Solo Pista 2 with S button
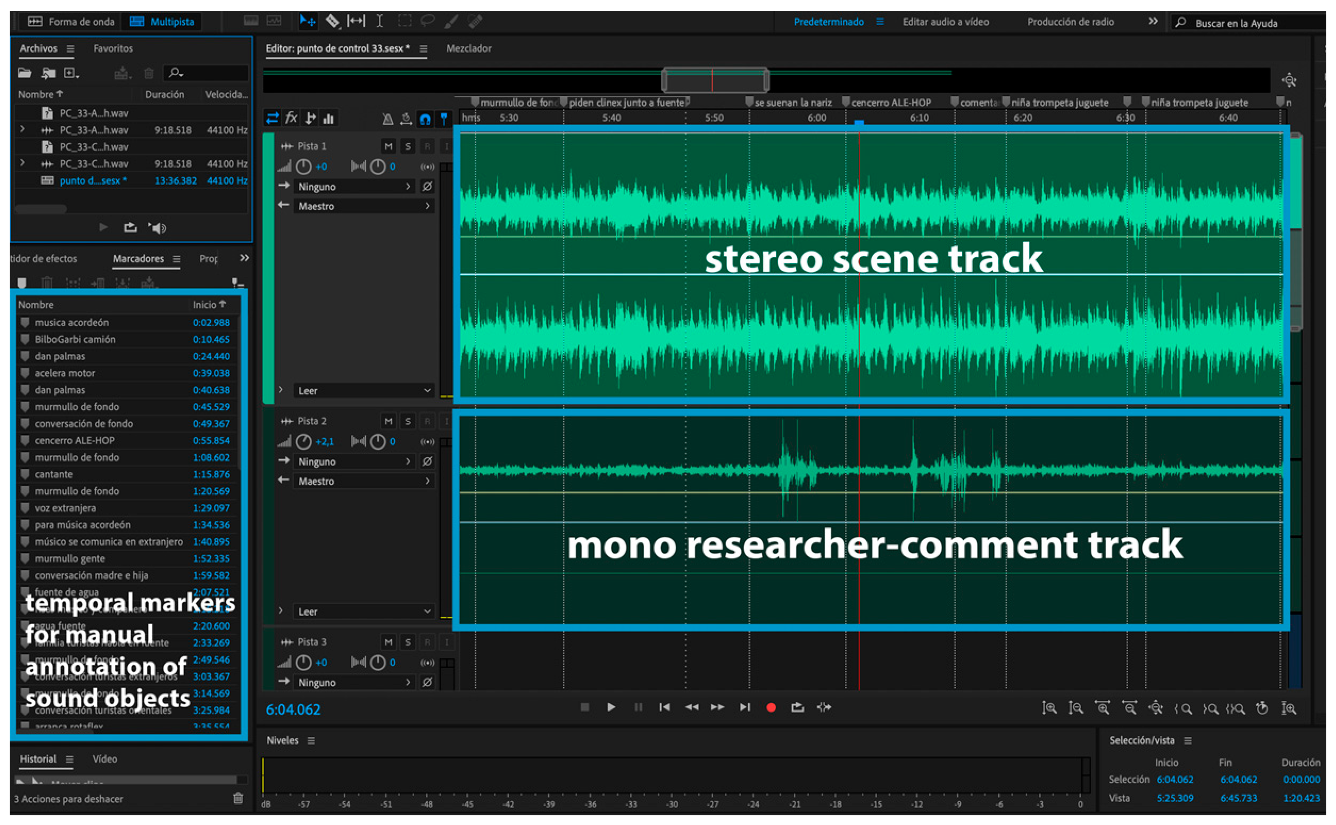 [x=407, y=421]
